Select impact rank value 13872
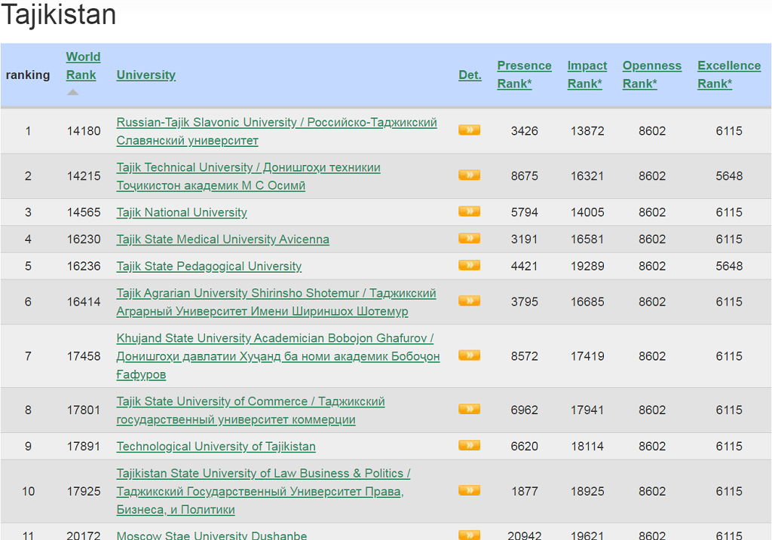 click(x=587, y=131)
